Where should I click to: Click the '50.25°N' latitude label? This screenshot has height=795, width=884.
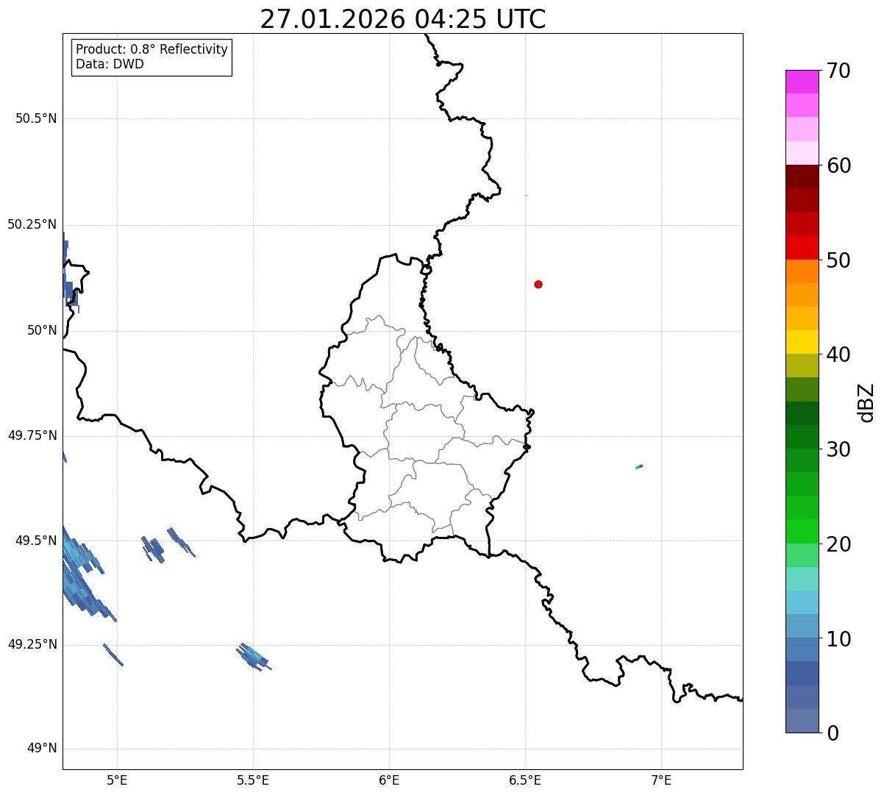coord(32,224)
